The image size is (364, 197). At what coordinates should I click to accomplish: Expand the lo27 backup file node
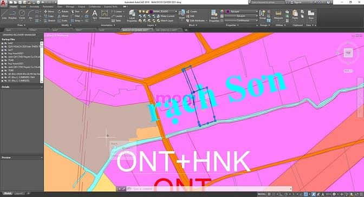[x=2, y=50]
